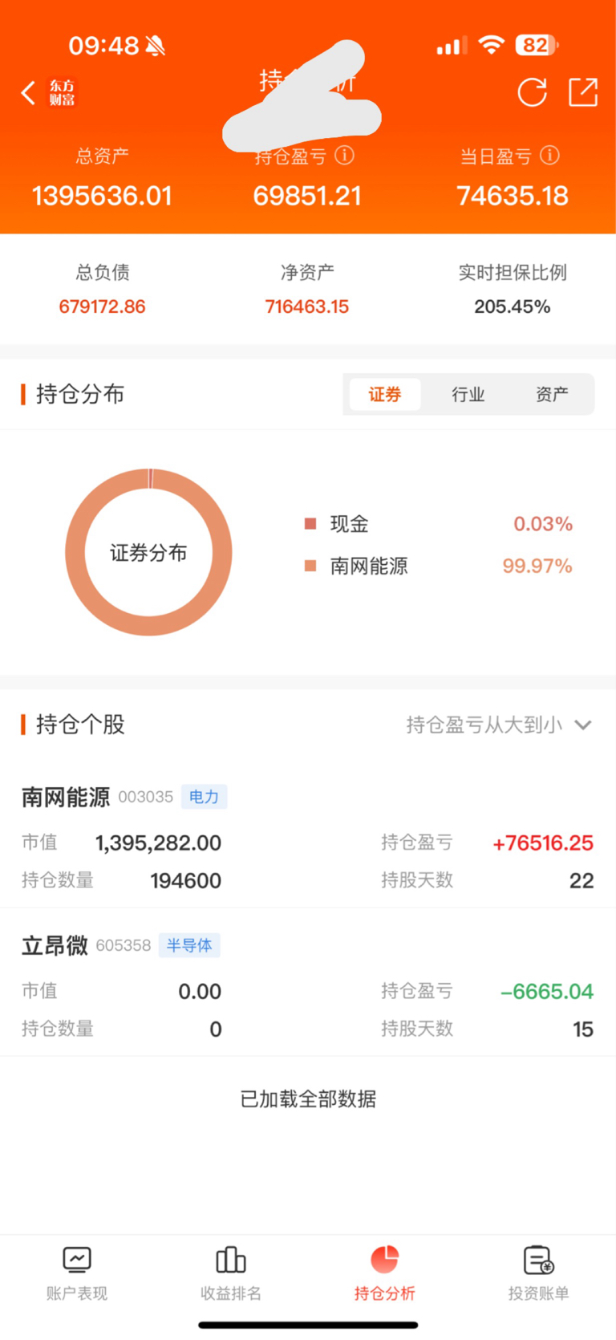Image resolution: width=616 pixels, height=1340 pixels.
Task: Select the 持仓分析 bottom tab
Action: (x=385, y=1273)
